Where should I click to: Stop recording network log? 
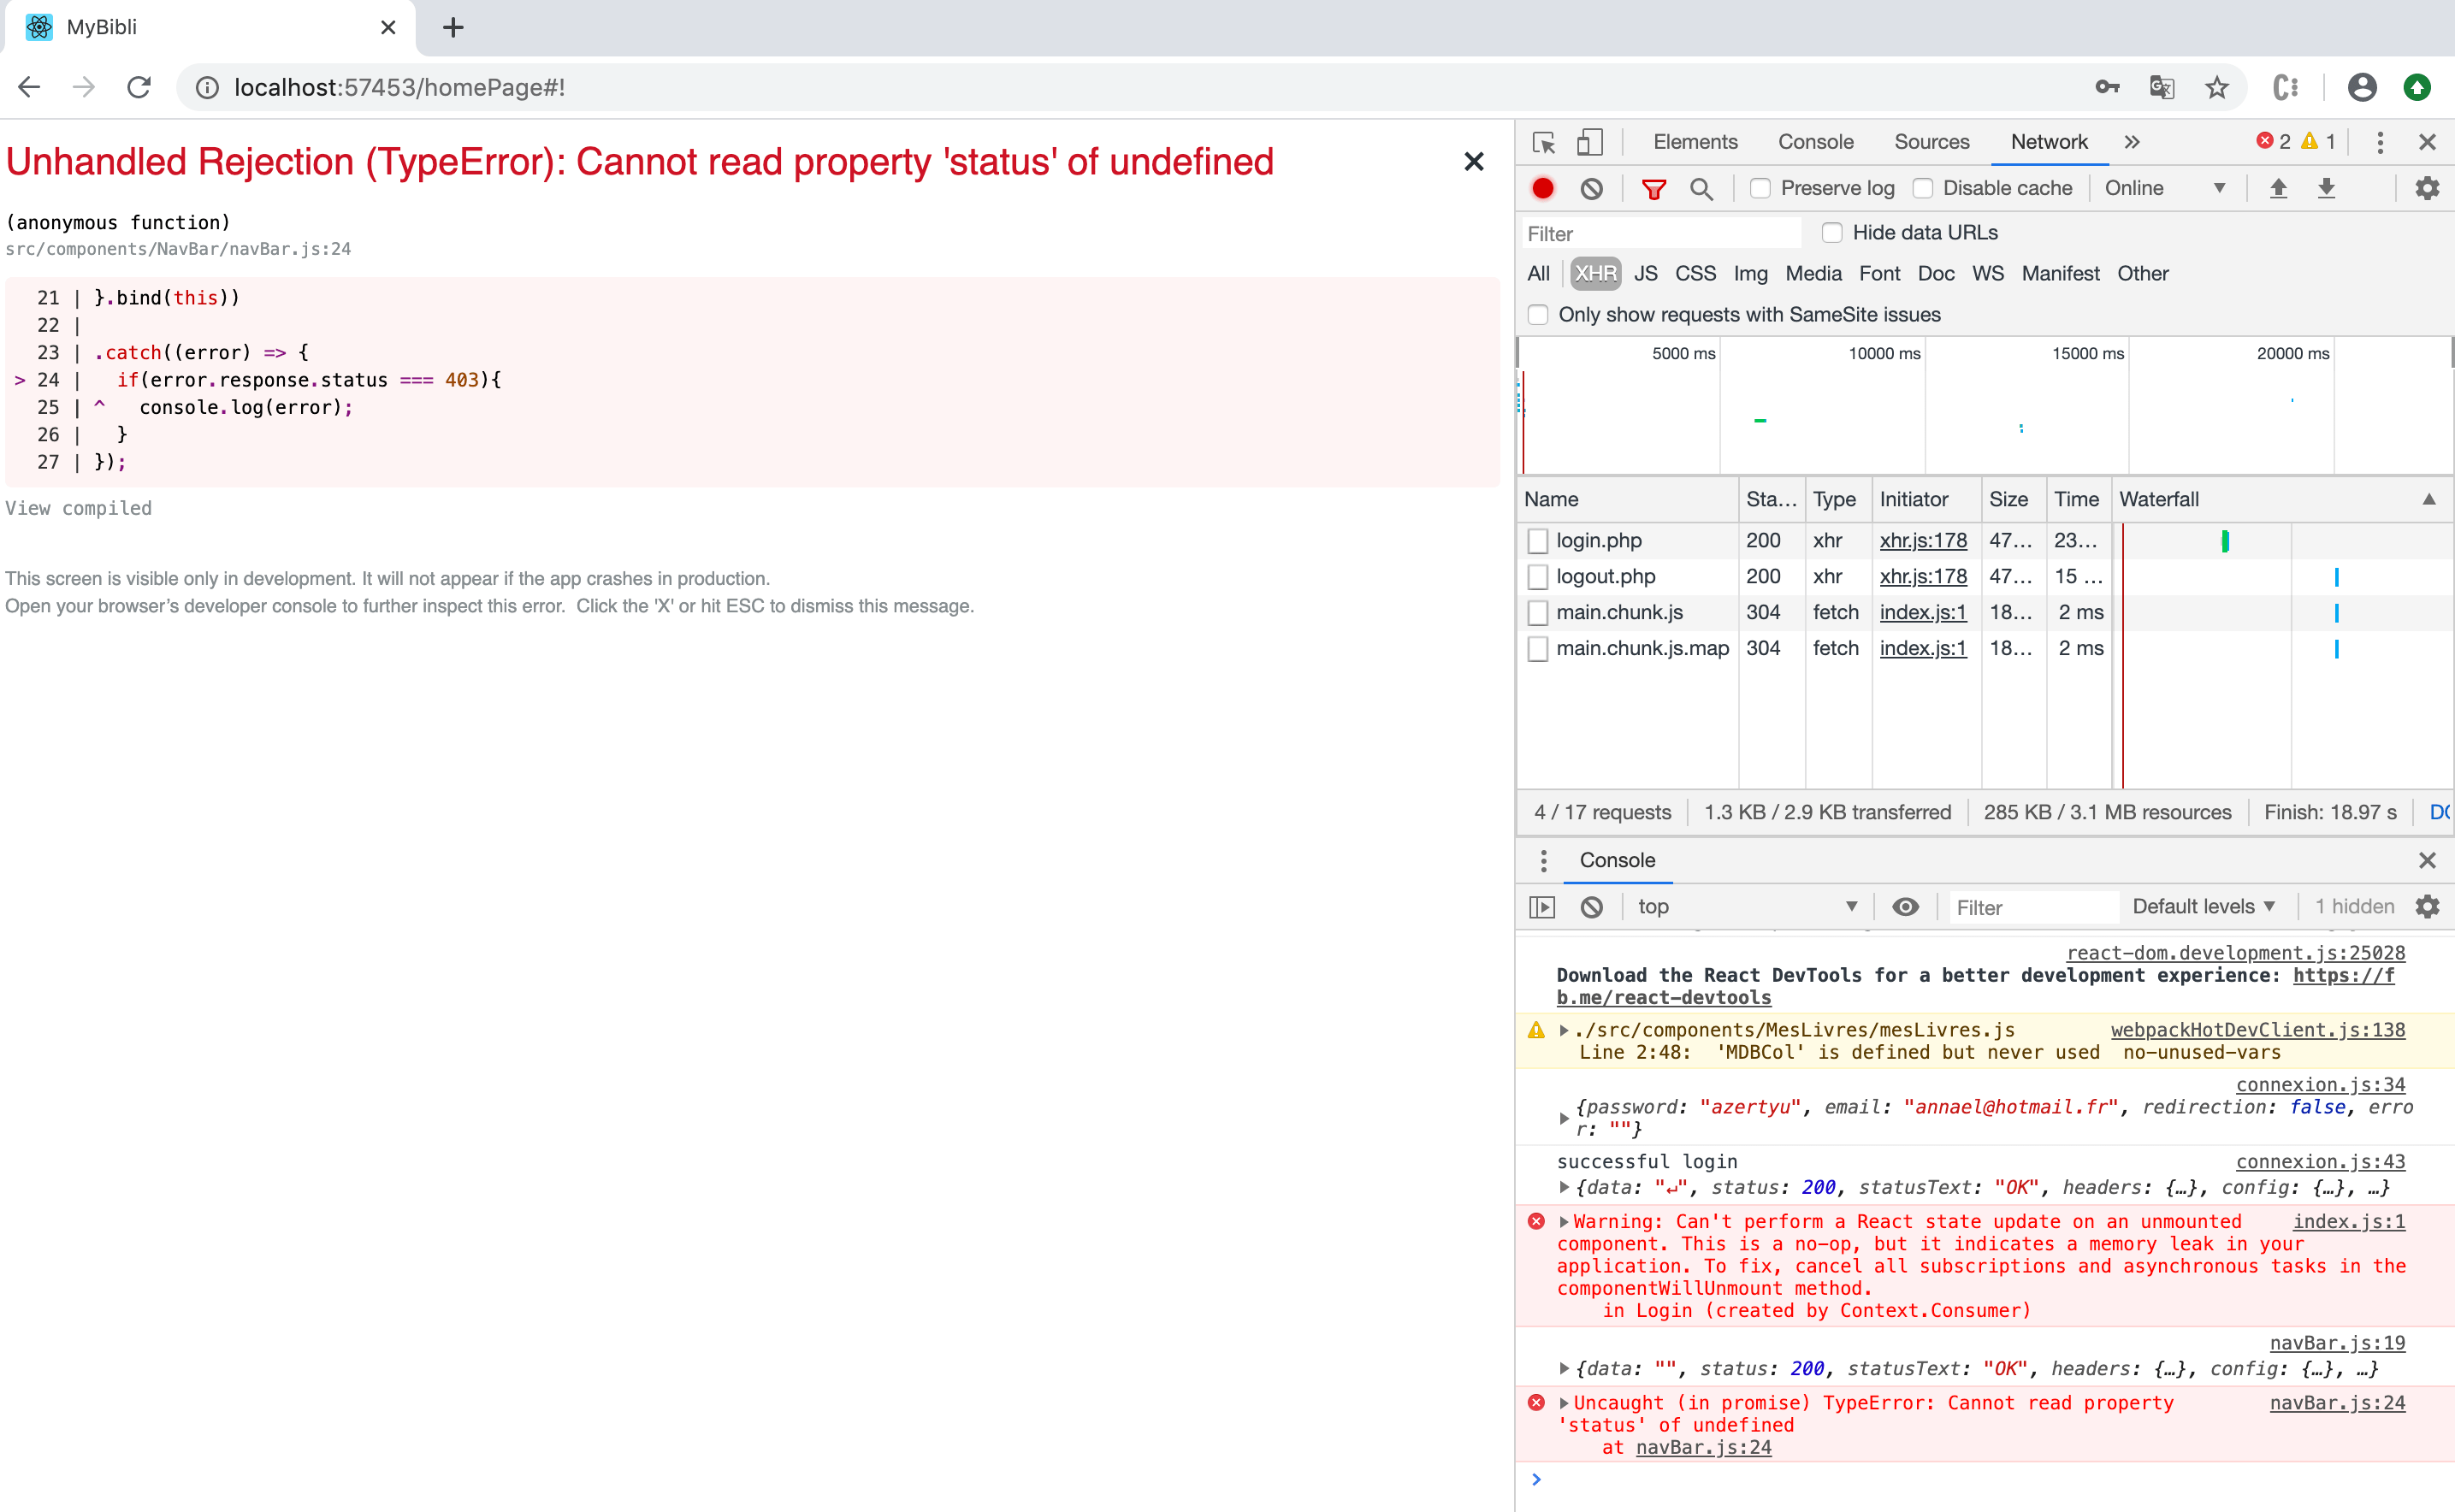[1543, 188]
